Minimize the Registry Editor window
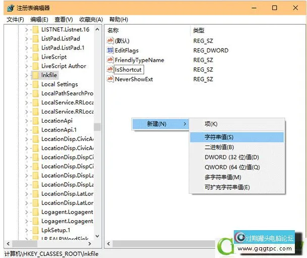Screen dimensions: 307x258 (254, 8)
